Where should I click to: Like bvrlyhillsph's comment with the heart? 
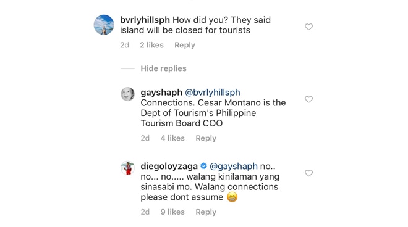pos(308,27)
